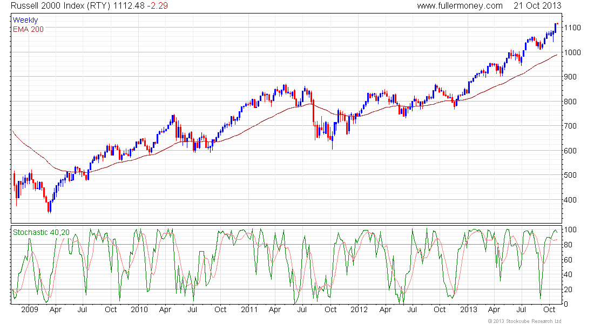Click the Apr label following 2009

pyautogui.click(x=56, y=309)
